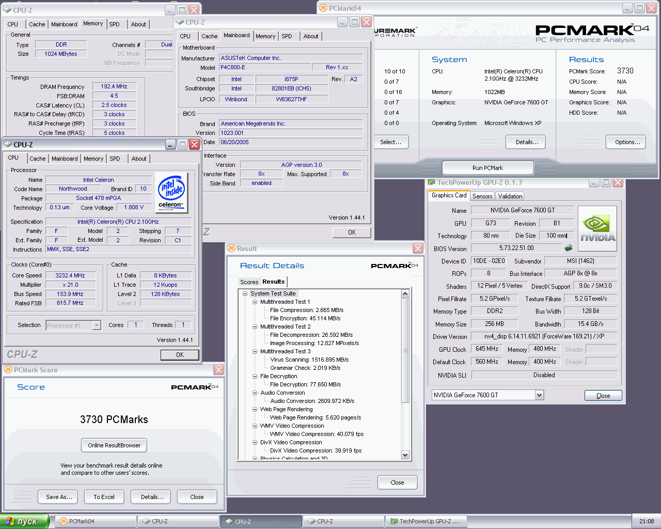Image resolution: width=661 pixels, height=529 pixels.
Task: Select the Results tab in Result window
Action: pyautogui.click(x=273, y=282)
